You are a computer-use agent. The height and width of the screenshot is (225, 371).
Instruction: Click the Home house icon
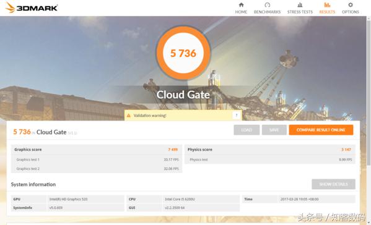[x=241, y=5]
